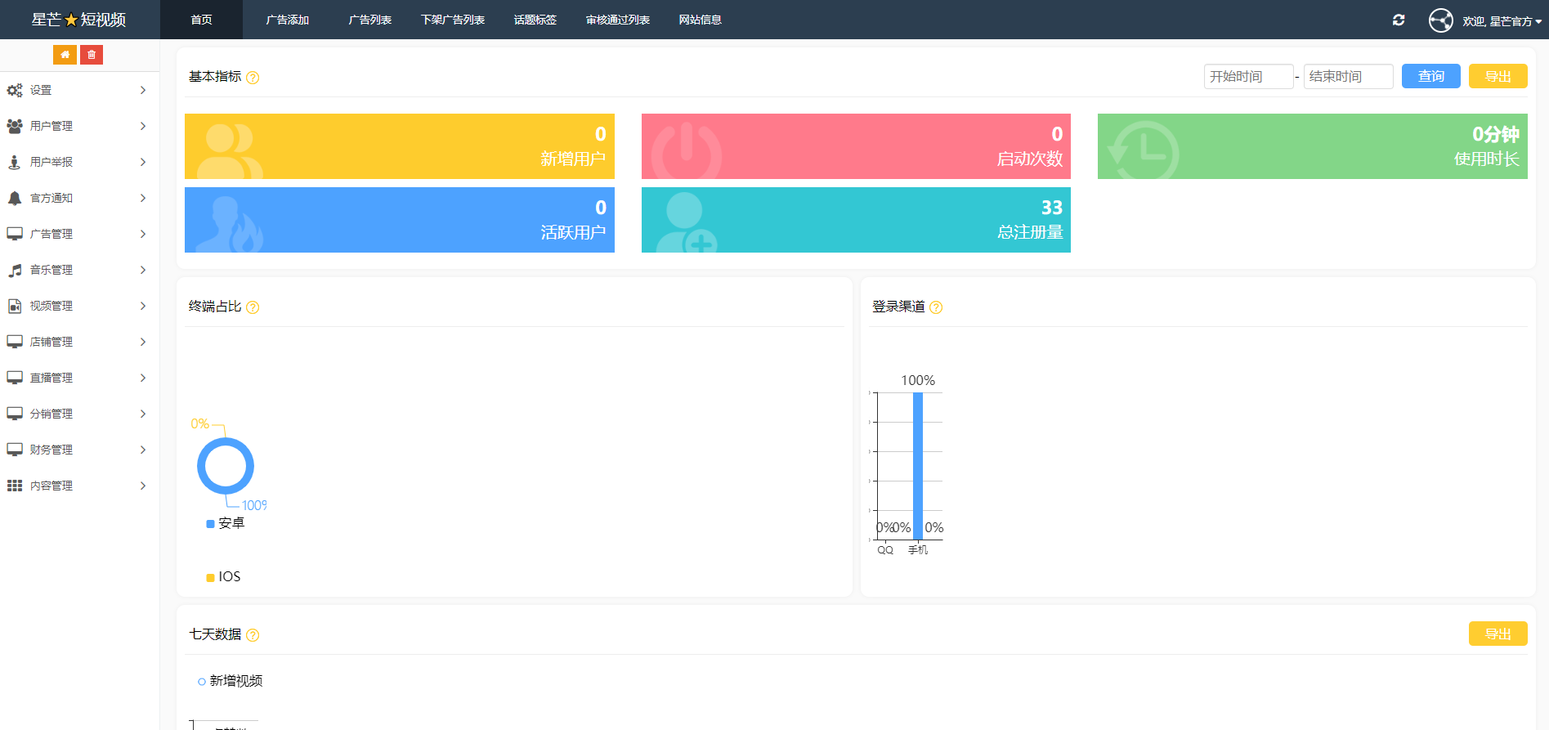Viewport: 1549px width, 730px height.
Task: Click the gears icon beside 设置
Action: tap(15, 90)
